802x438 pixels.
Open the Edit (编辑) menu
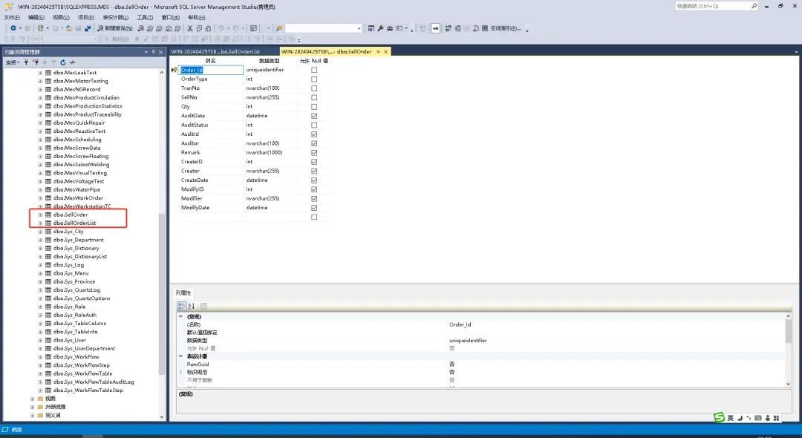click(36, 17)
